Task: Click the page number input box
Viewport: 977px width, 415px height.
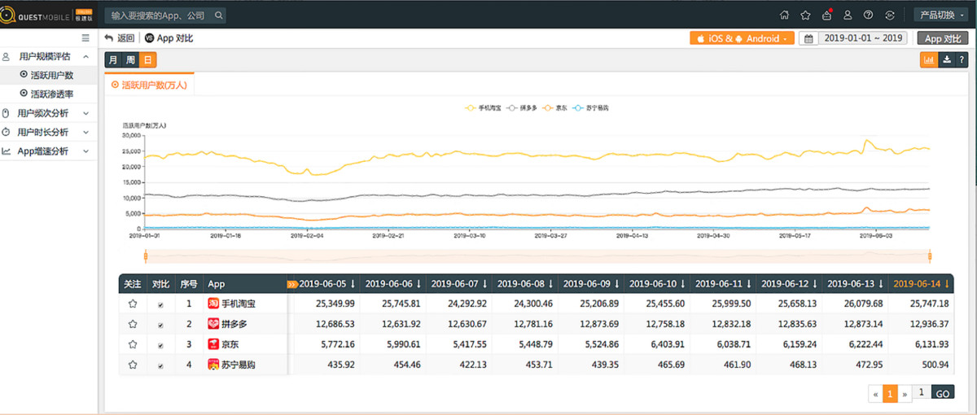Action: point(922,392)
